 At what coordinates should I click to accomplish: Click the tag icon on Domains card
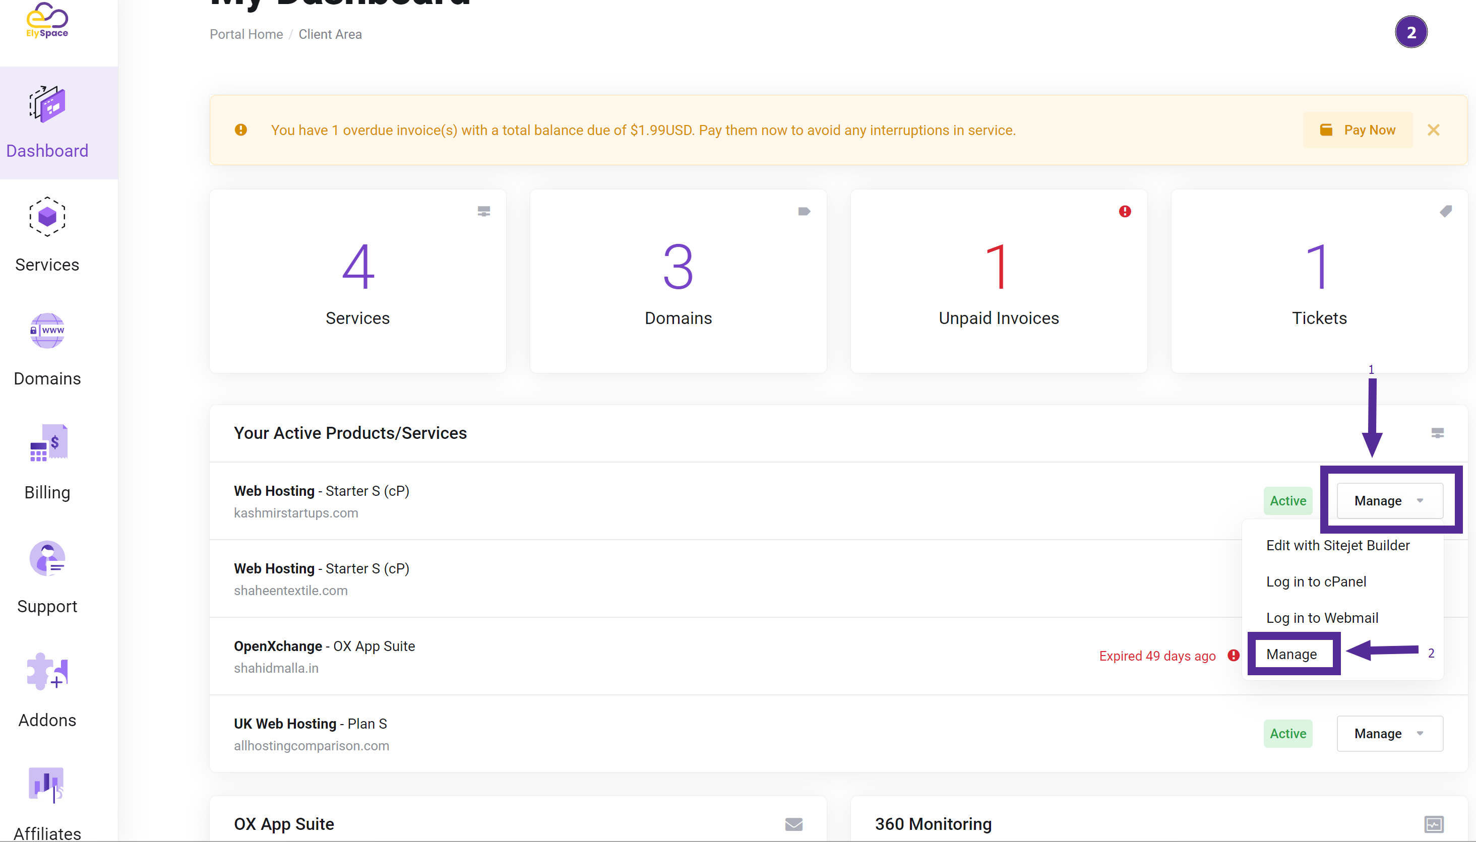(804, 212)
